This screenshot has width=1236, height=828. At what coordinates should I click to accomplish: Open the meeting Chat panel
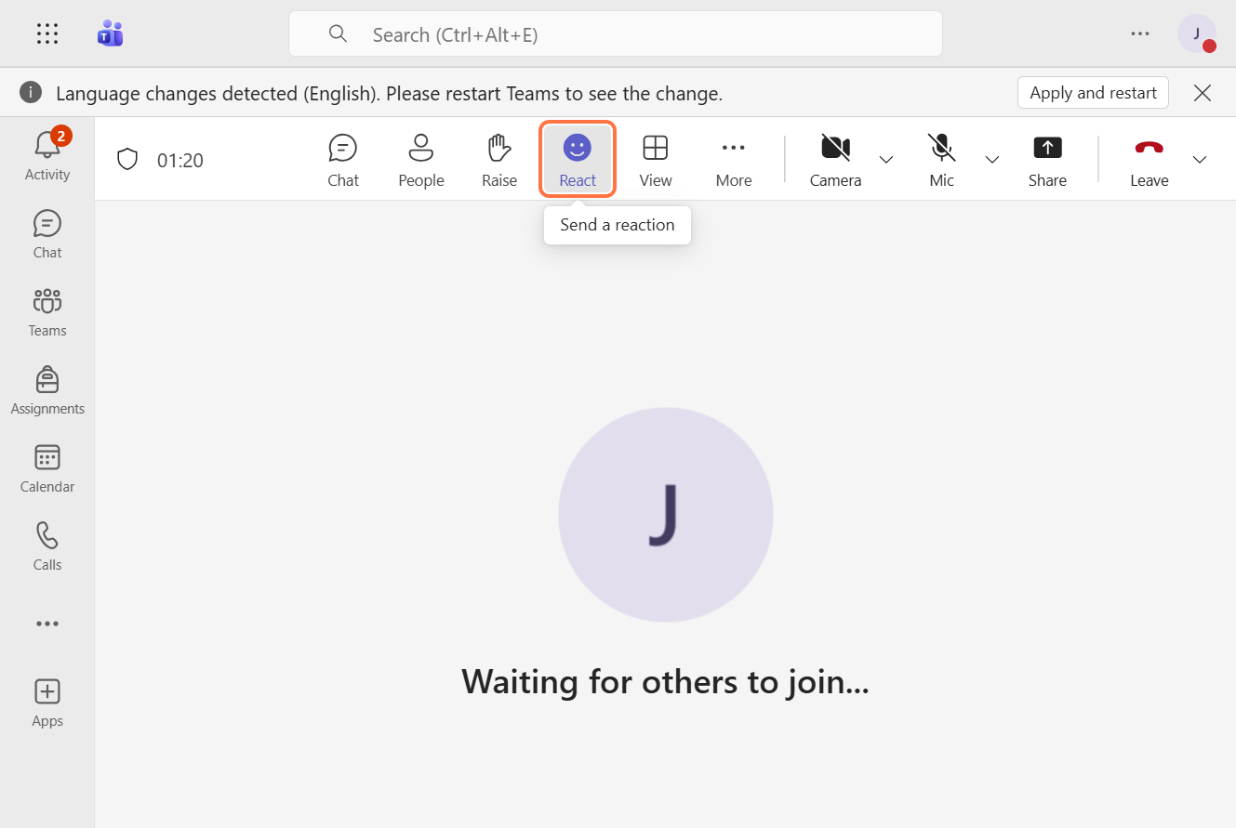tap(342, 160)
